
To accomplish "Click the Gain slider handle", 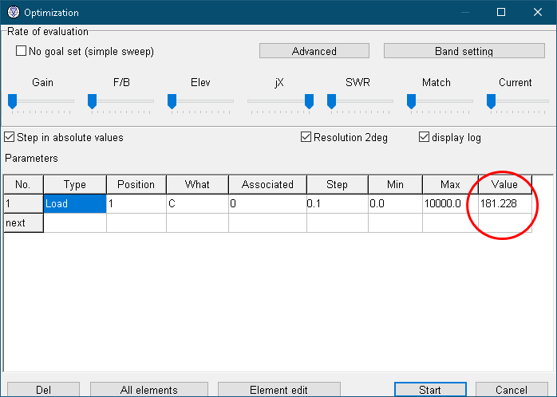I will (x=13, y=100).
